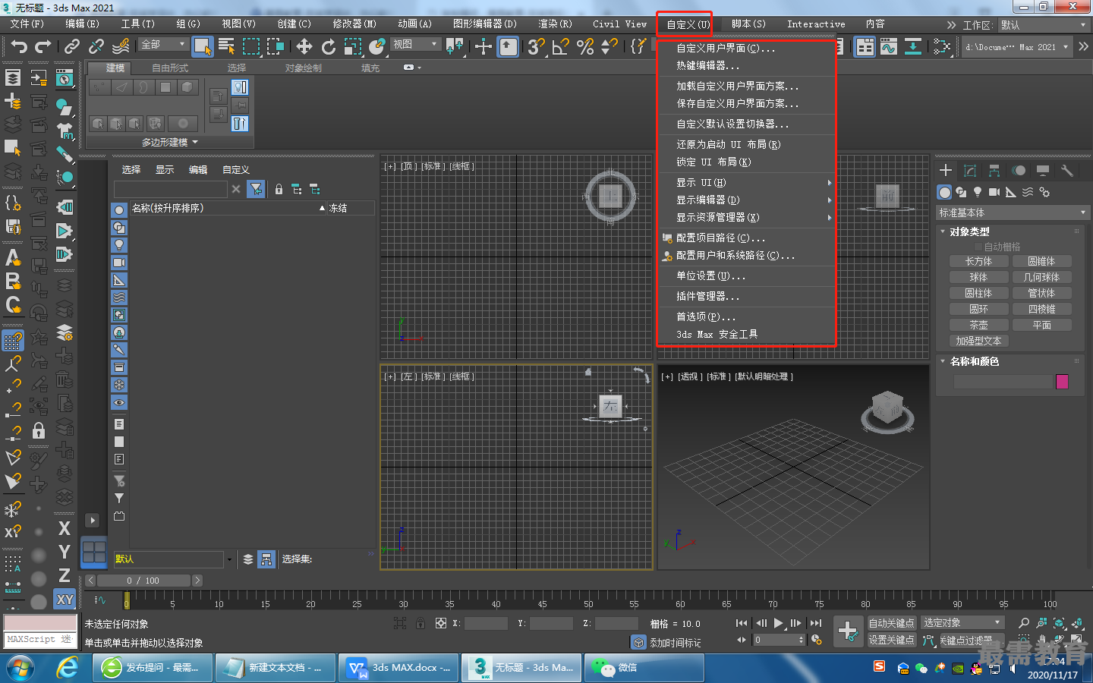The image size is (1093, 683).
Task: Select the Space Warps category icon
Action: click(x=1028, y=192)
